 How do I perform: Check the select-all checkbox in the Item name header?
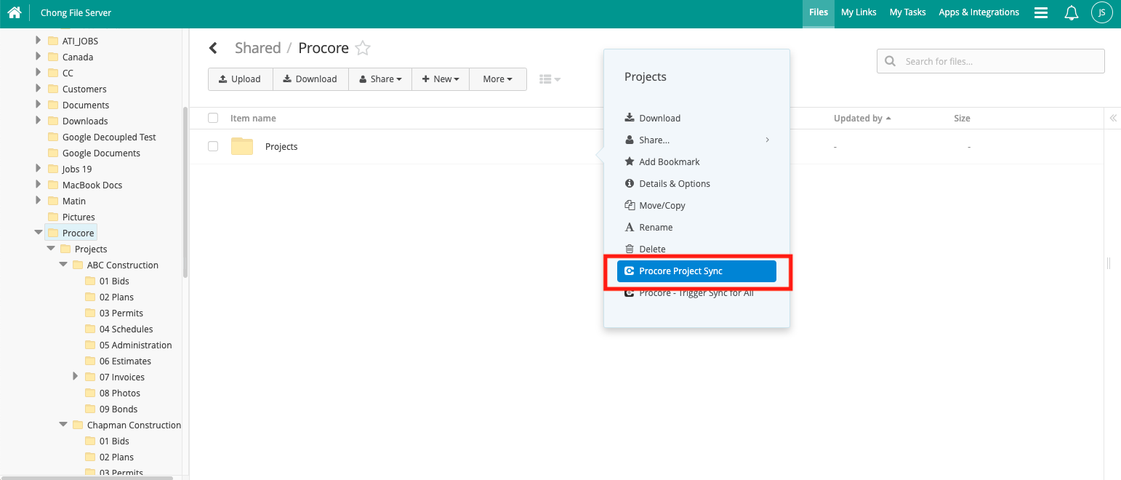[213, 118]
